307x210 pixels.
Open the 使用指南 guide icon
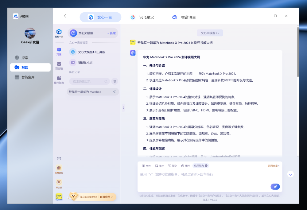point(59,80)
